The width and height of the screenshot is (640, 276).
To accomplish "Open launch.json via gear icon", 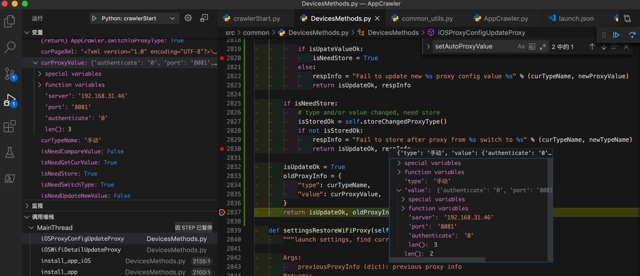I will tap(188, 18).
